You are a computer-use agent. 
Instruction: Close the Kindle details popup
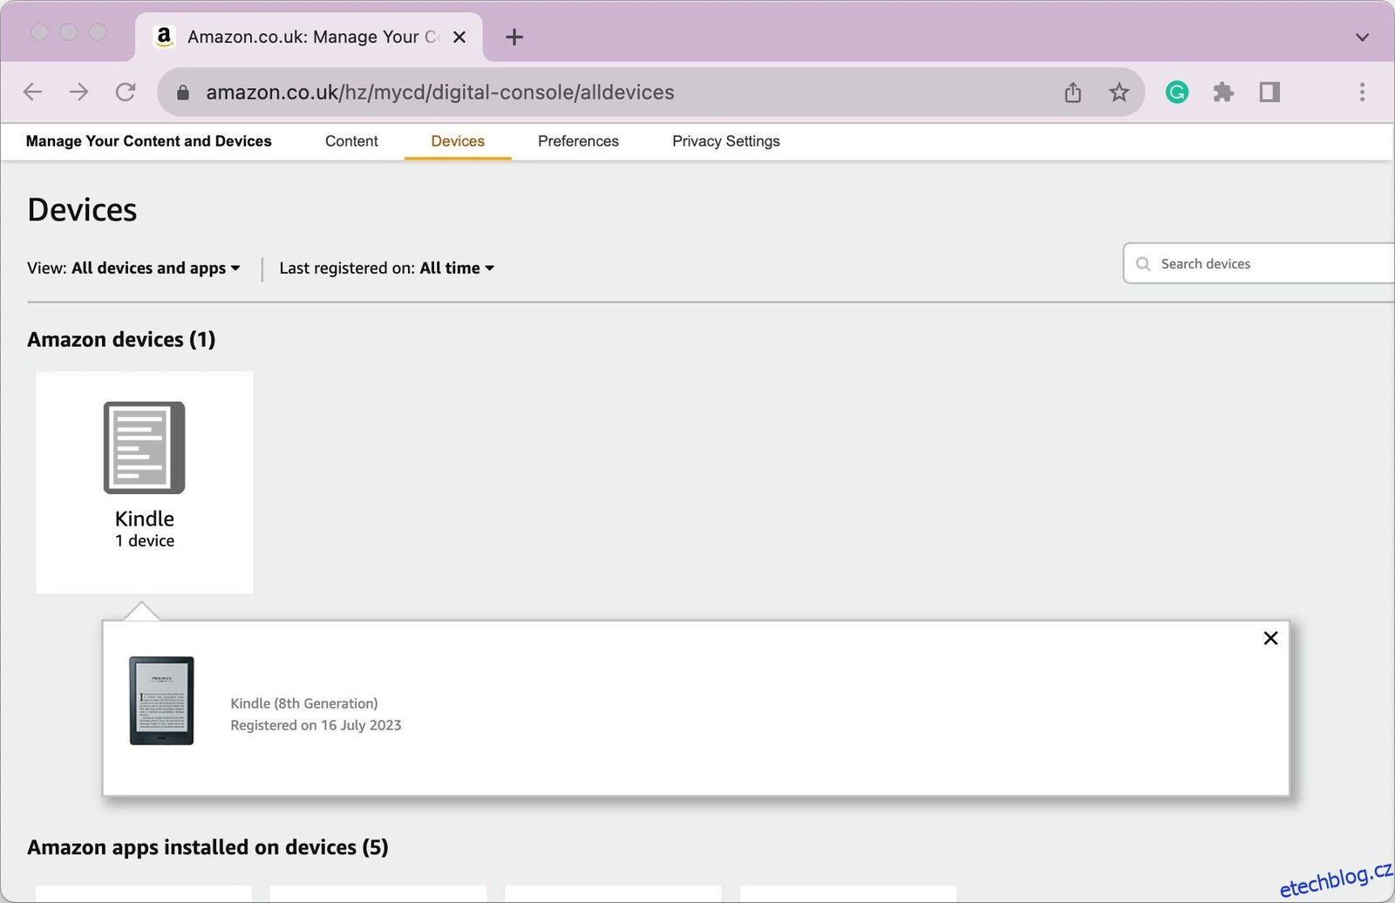pos(1270,638)
